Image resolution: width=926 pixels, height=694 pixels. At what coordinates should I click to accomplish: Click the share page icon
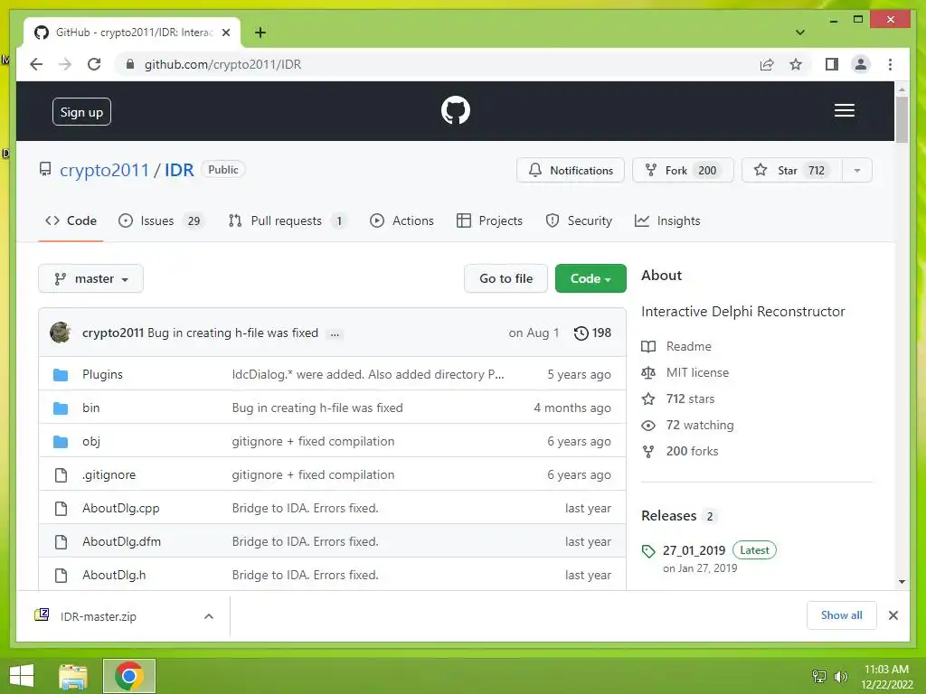[767, 64]
